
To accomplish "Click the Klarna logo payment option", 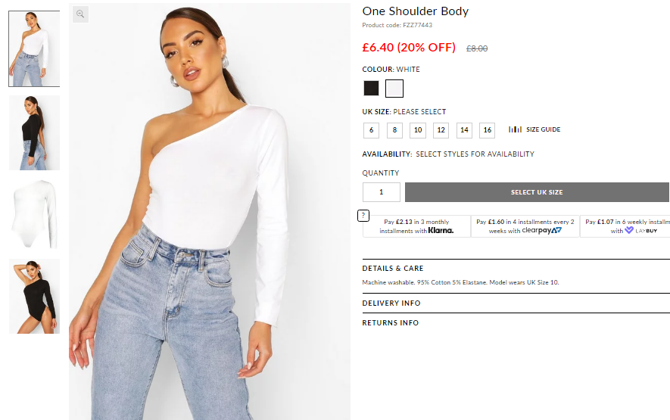I will pyautogui.click(x=441, y=231).
